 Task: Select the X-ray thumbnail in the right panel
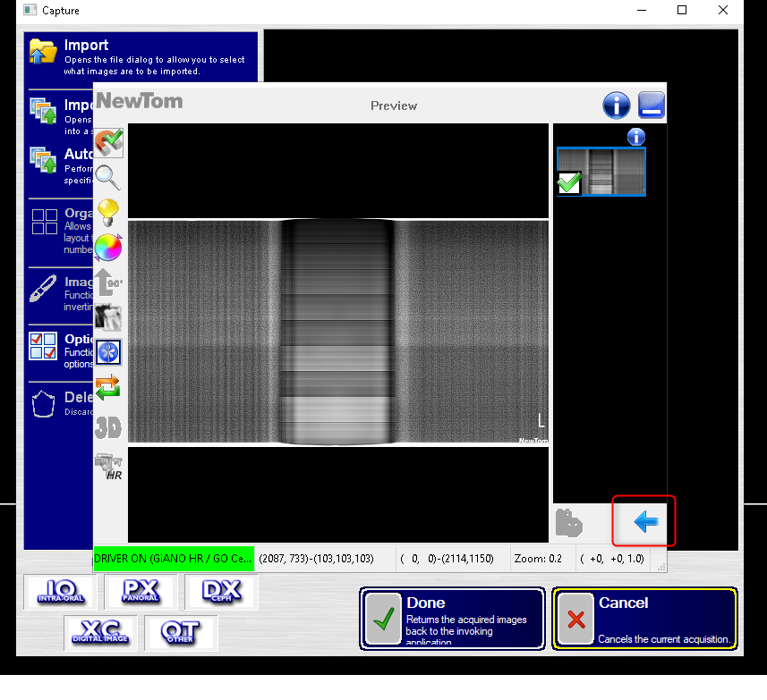[601, 172]
